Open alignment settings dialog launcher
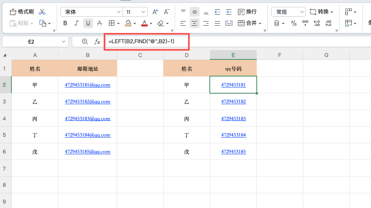The width and height of the screenshot is (371, 208). point(264,30)
